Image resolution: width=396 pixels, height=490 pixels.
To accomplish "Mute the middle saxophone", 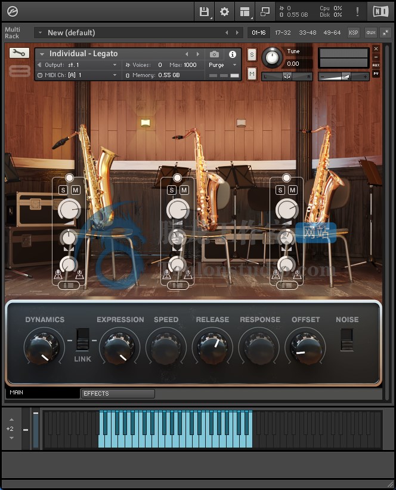I will [184, 190].
